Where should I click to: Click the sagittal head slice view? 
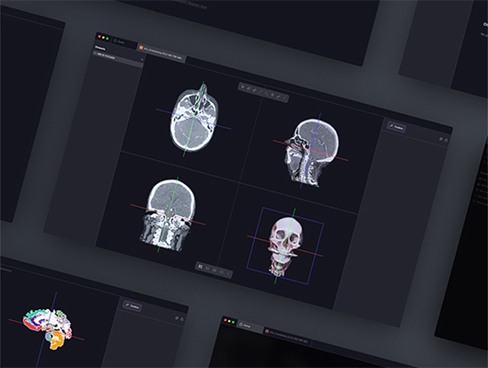point(311,153)
